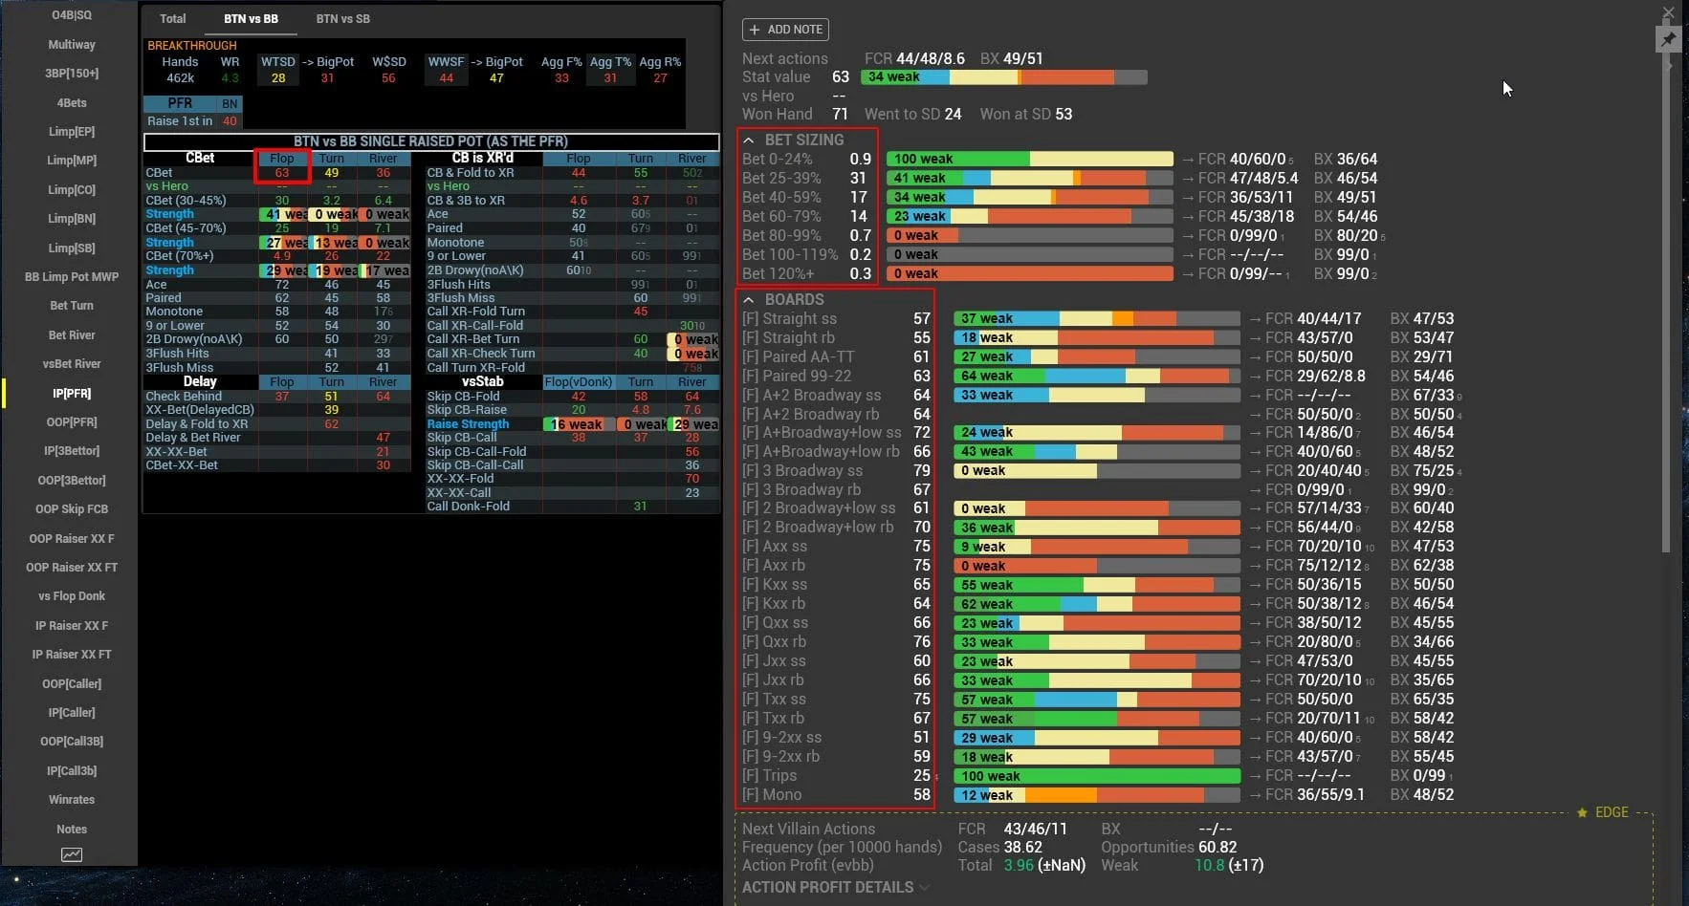1689x906 pixels.
Task: Click the small arrow below the pin
Action: pos(1669,67)
